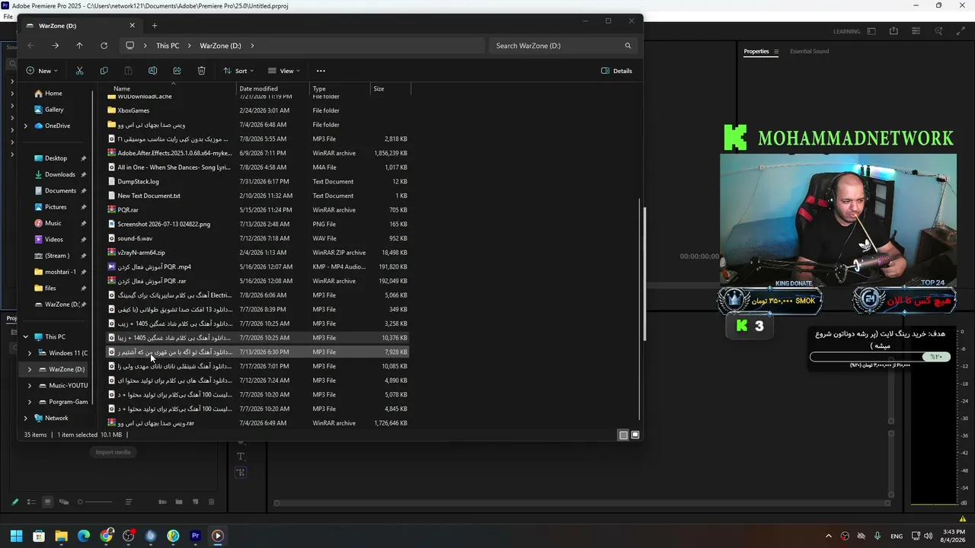
Task: Open the Properties panel hamburger menu
Action: pos(776,52)
